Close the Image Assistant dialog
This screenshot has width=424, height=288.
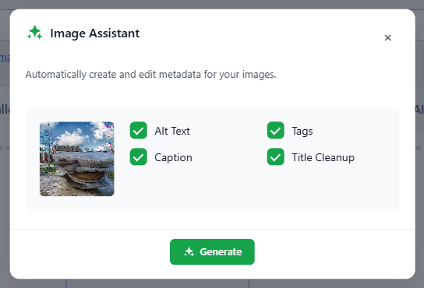coord(388,37)
